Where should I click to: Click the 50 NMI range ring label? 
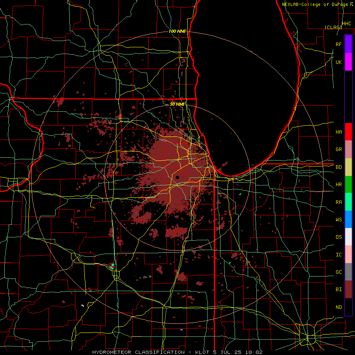(x=177, y=104)
